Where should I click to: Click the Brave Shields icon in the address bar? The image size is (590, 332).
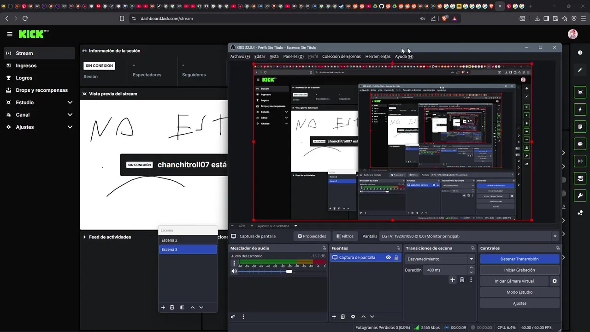[x=445, y=18]
